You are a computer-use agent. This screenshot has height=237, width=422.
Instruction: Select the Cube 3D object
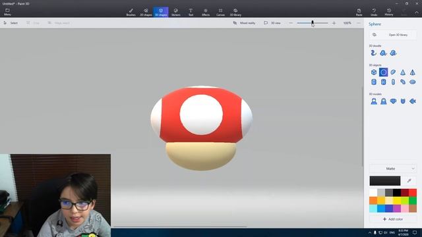[374, 72]
